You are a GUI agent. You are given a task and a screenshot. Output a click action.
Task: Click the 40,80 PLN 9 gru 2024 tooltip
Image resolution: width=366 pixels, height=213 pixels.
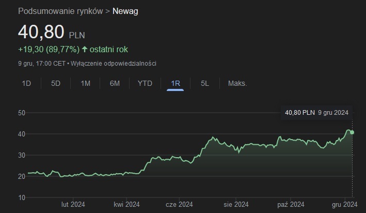pyautogui.click(x=316, y=113)
